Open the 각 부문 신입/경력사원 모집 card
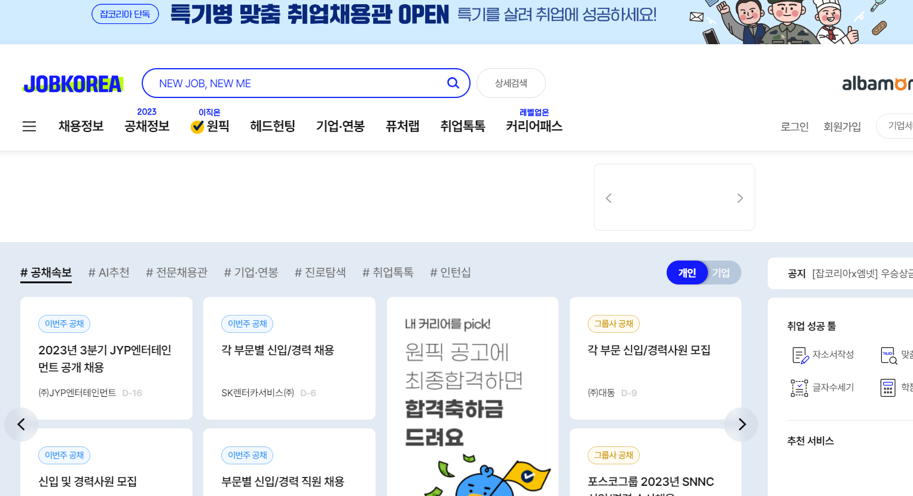 tap(655, 359)
